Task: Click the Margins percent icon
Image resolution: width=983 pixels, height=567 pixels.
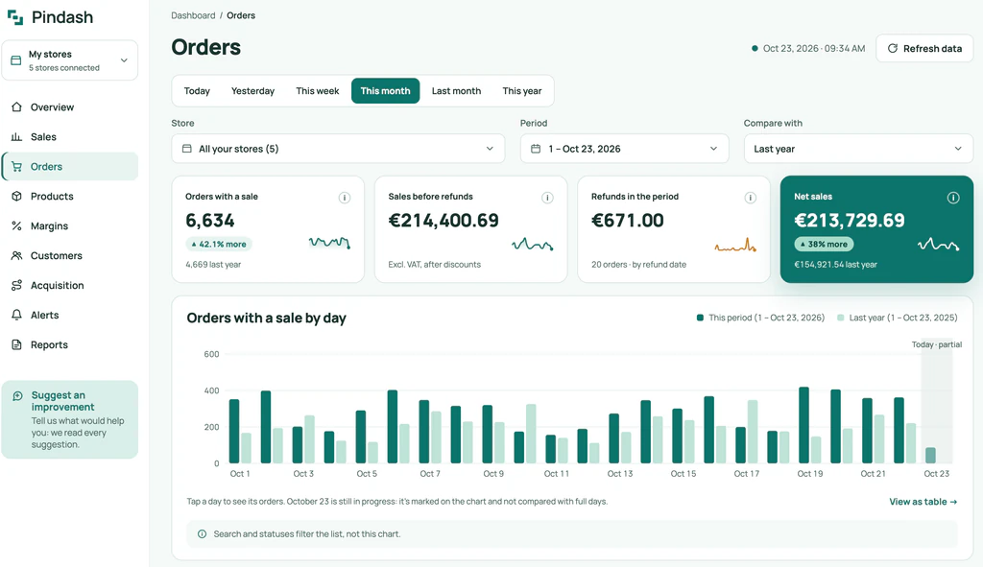Action: click(17, 226)
